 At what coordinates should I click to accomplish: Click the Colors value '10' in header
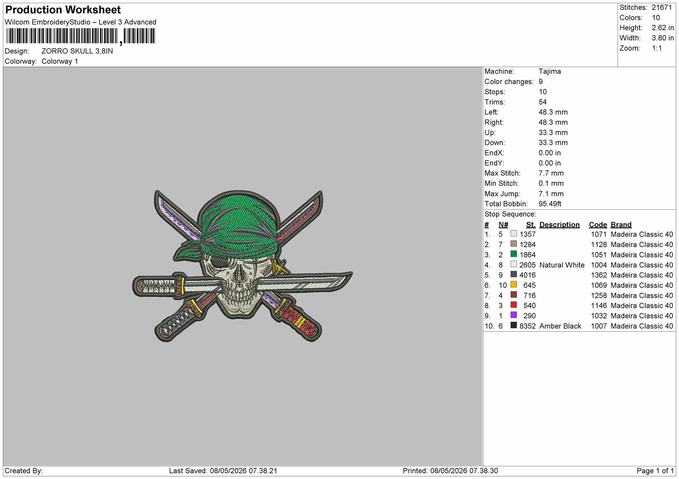[x=656, y=18]
